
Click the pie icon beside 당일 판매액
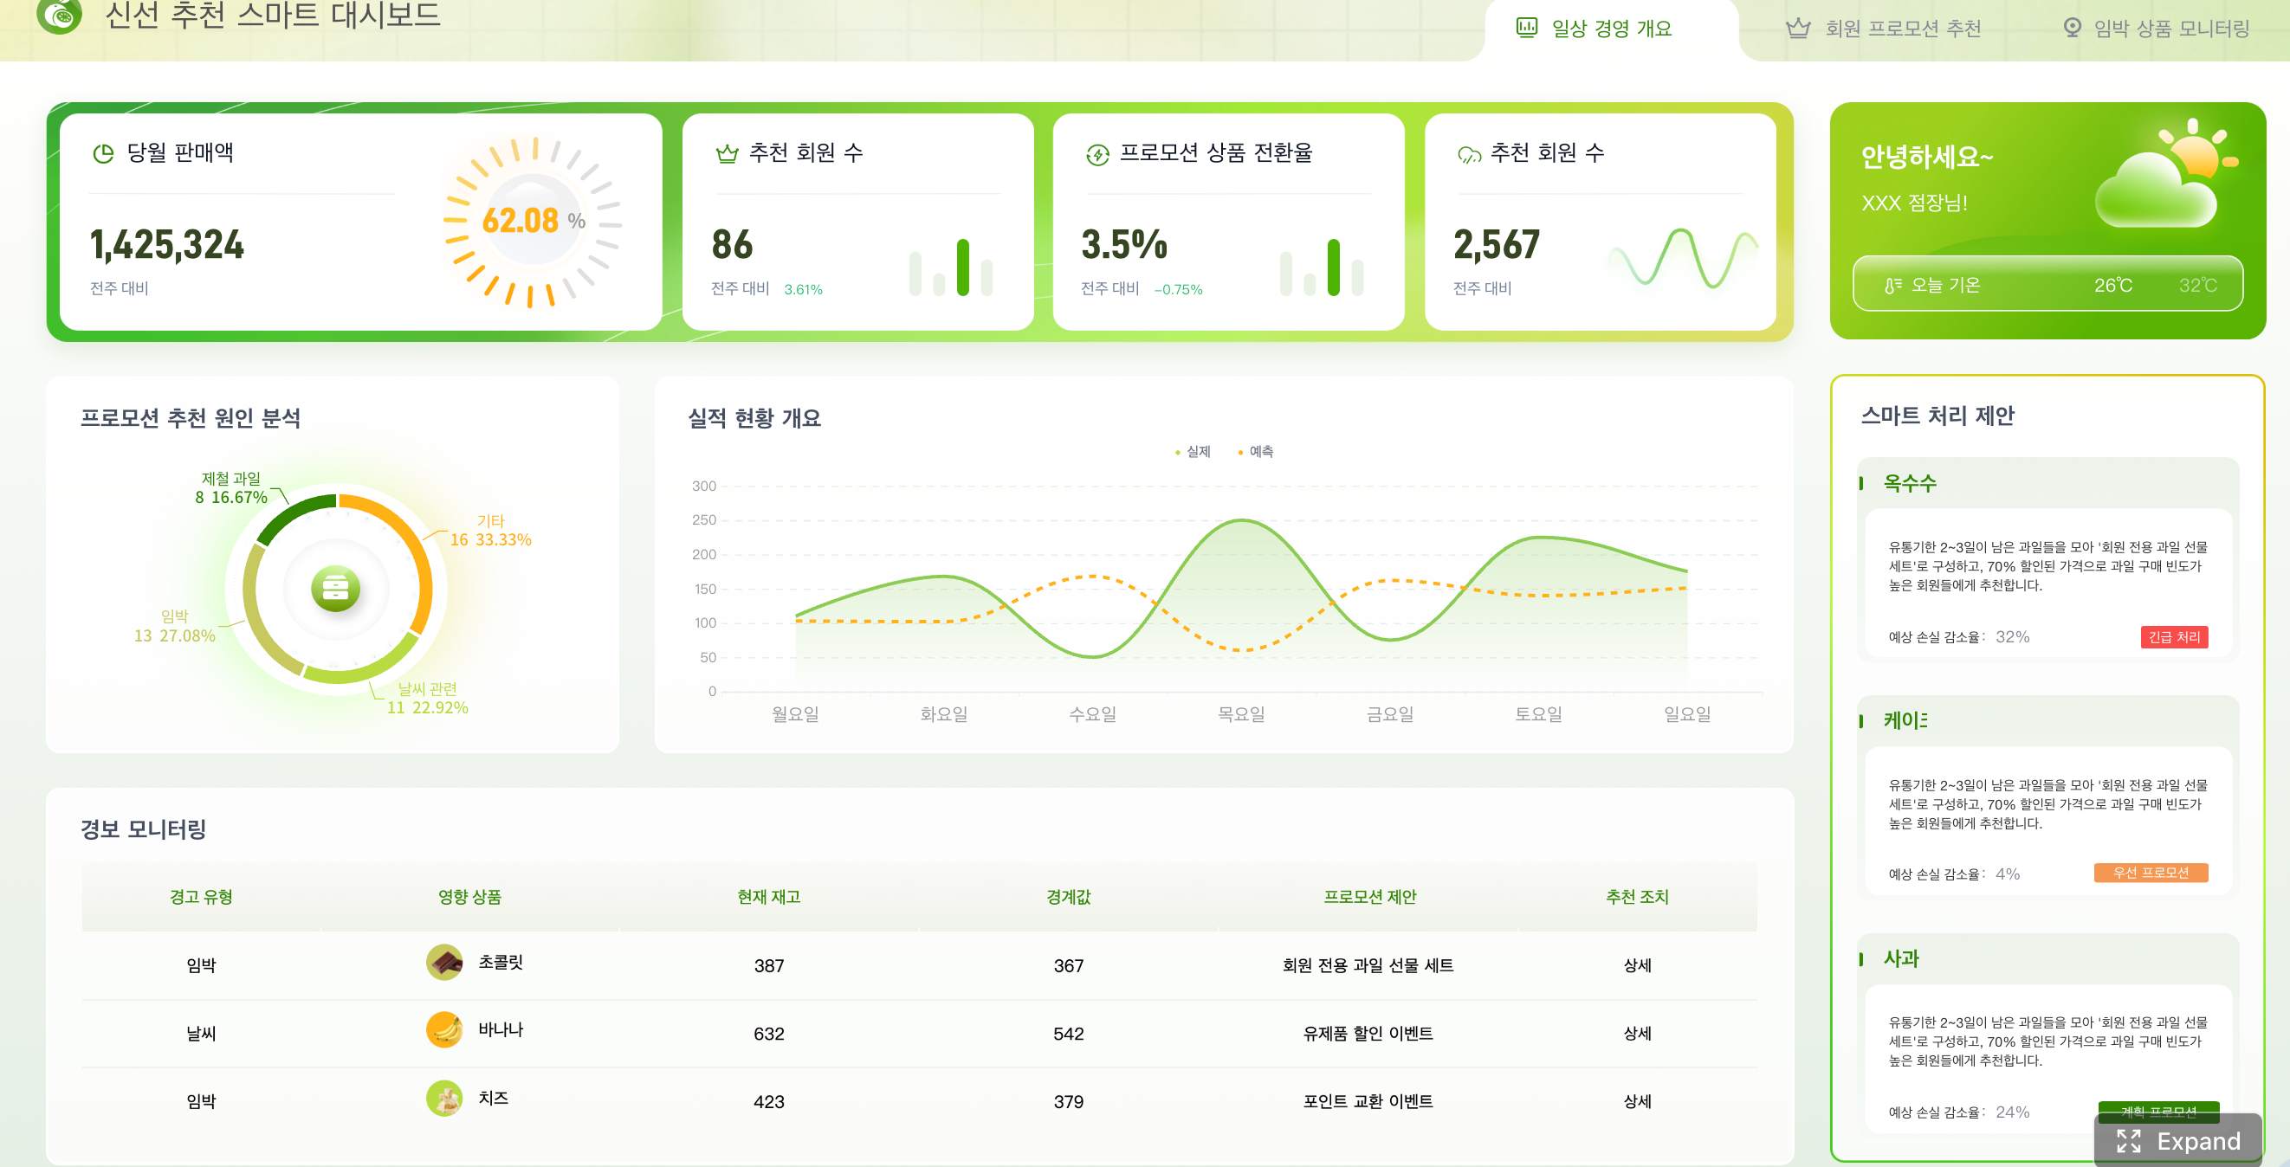103,154
